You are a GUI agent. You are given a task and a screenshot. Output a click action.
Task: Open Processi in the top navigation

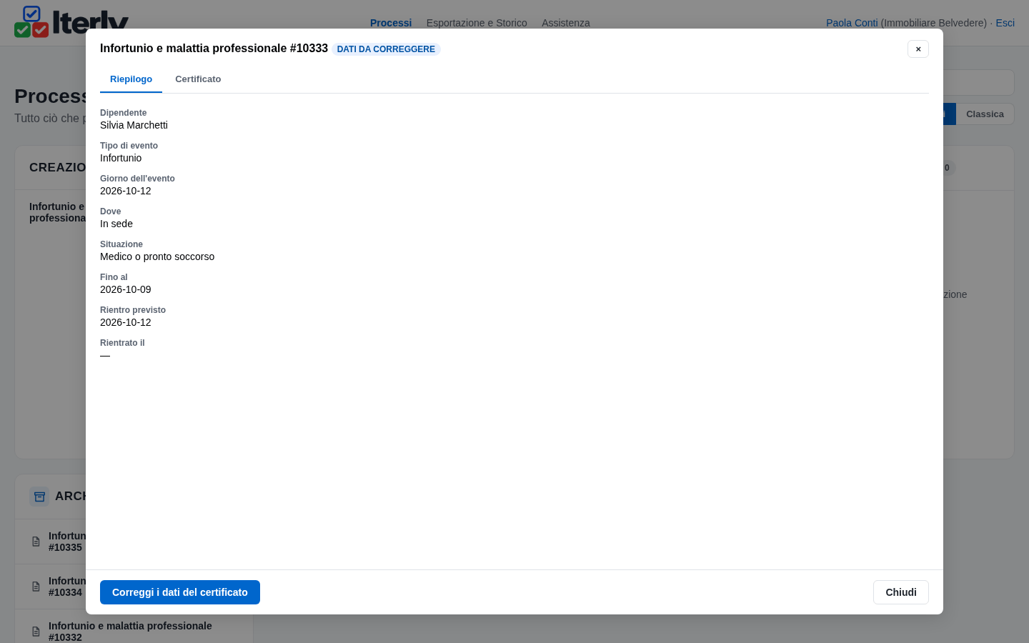coord(391,23)
